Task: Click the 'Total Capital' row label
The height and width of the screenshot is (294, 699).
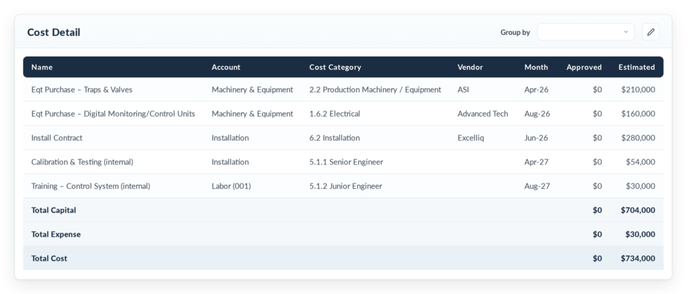Action: click(x=53, y=210)
